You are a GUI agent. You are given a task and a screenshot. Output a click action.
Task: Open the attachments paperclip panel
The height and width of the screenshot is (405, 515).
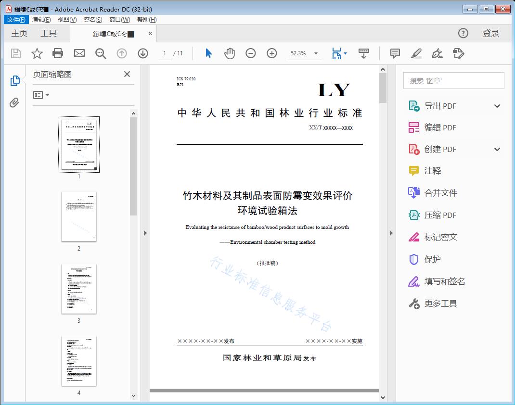[x=14, y=102]
